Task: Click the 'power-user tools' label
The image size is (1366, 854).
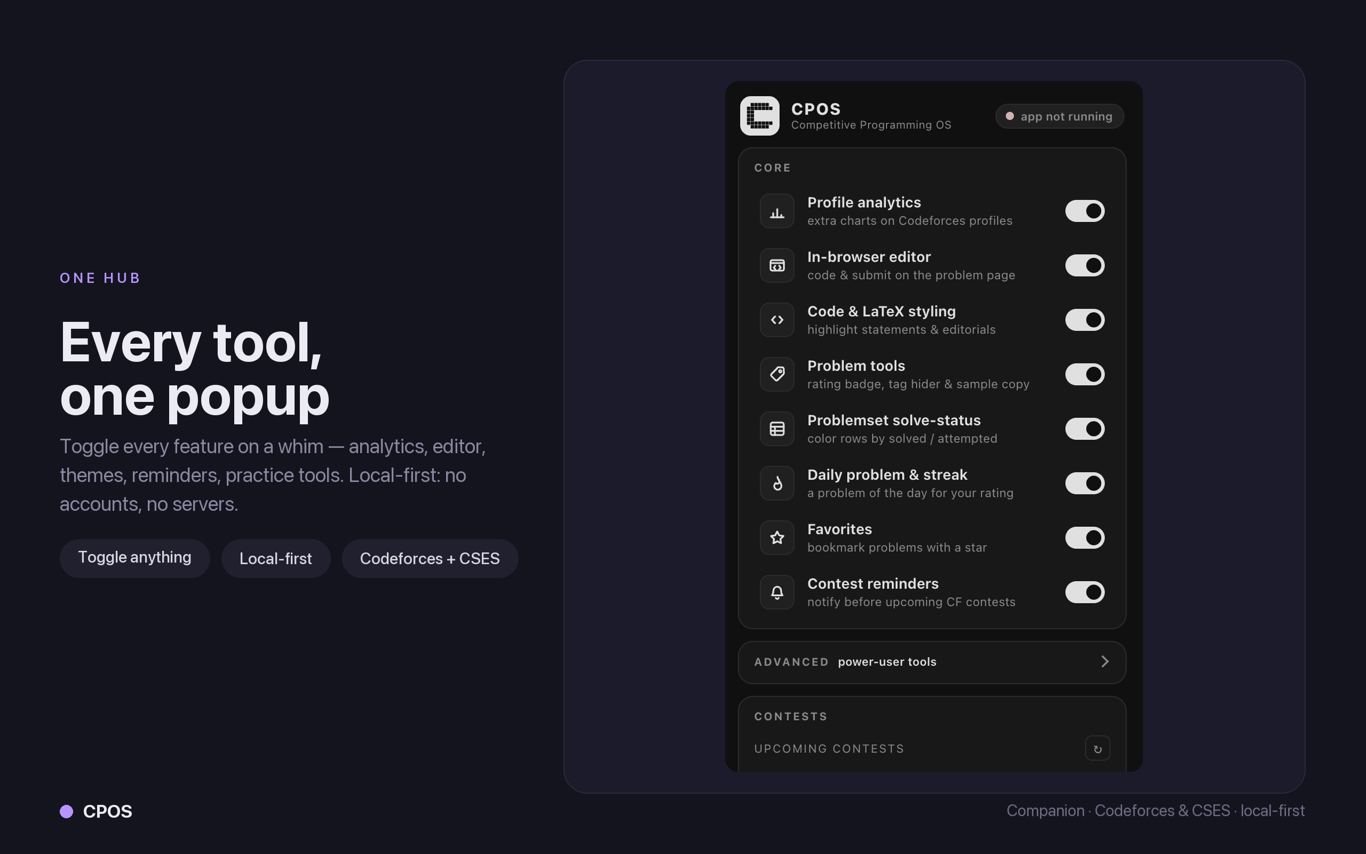Action: click(x=887, y=661)
